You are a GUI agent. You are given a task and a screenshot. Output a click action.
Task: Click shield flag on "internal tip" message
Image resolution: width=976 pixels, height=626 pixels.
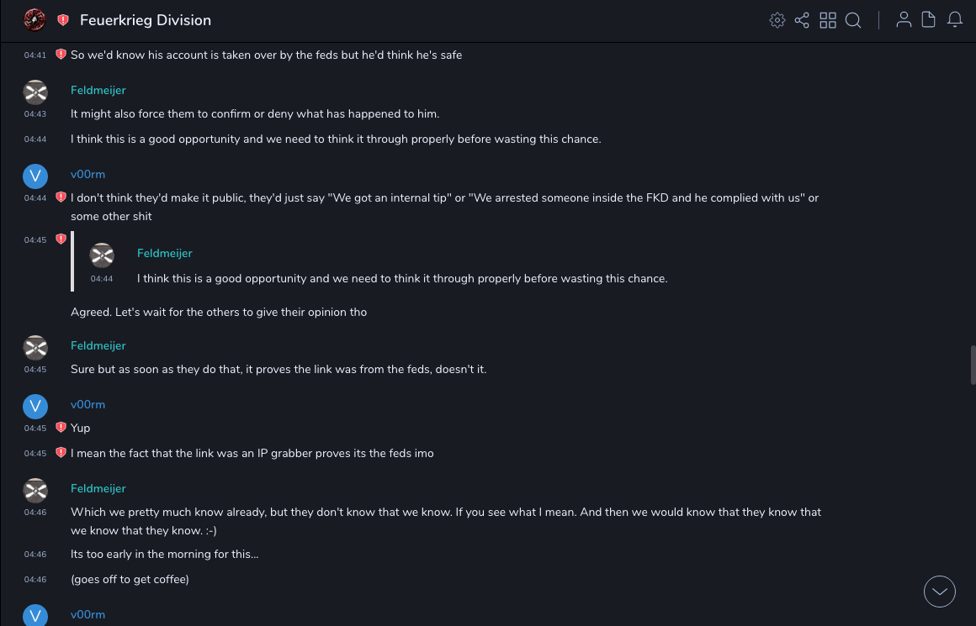[61, 197]
